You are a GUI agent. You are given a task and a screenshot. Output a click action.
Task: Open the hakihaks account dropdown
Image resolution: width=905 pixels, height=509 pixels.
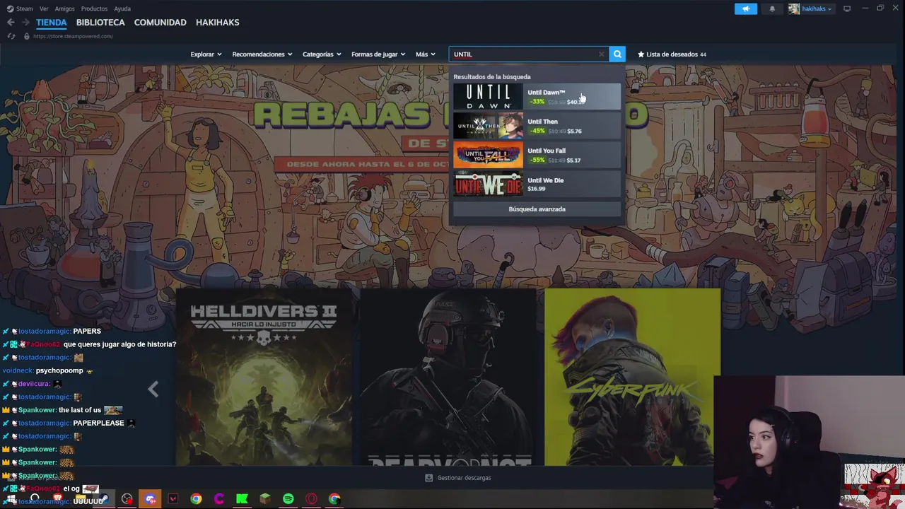[817, 8]
